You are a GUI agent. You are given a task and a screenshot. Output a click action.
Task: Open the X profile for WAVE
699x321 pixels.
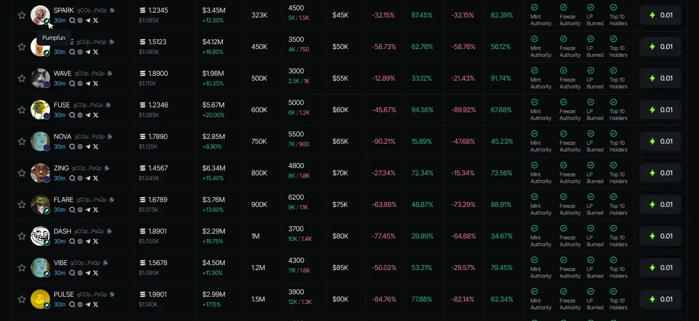[96, 84]
